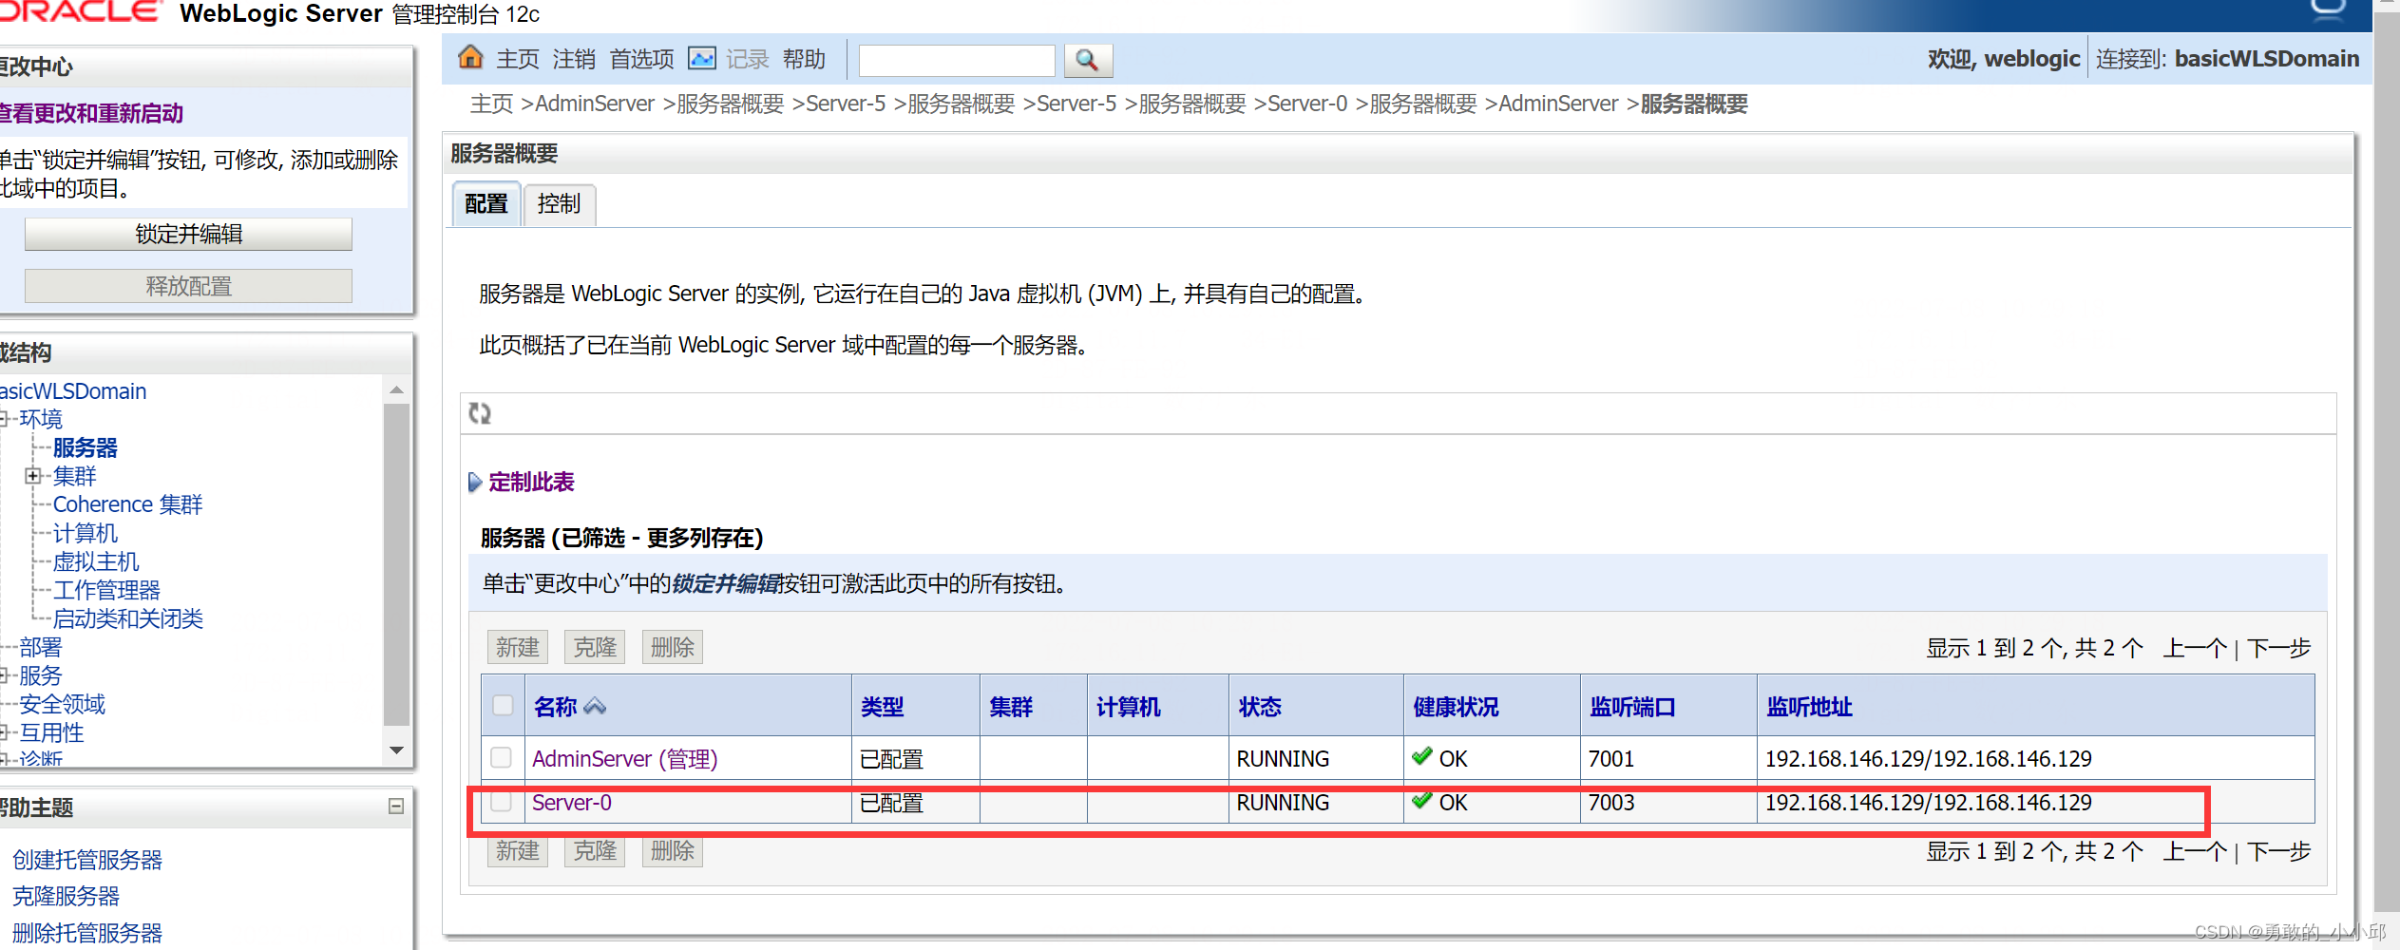Image resolution: width=2400 pixels, height=950 pixels.
Task: Select 虚拟主机 in the domain tree
Action: pos(96,561)
